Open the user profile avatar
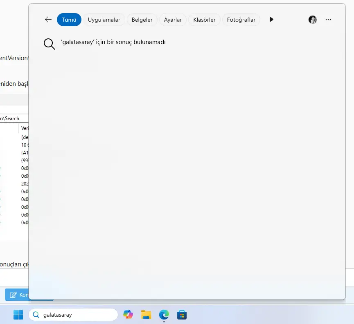The width and height of the screenshot is (354, 324). click(313, 20)
